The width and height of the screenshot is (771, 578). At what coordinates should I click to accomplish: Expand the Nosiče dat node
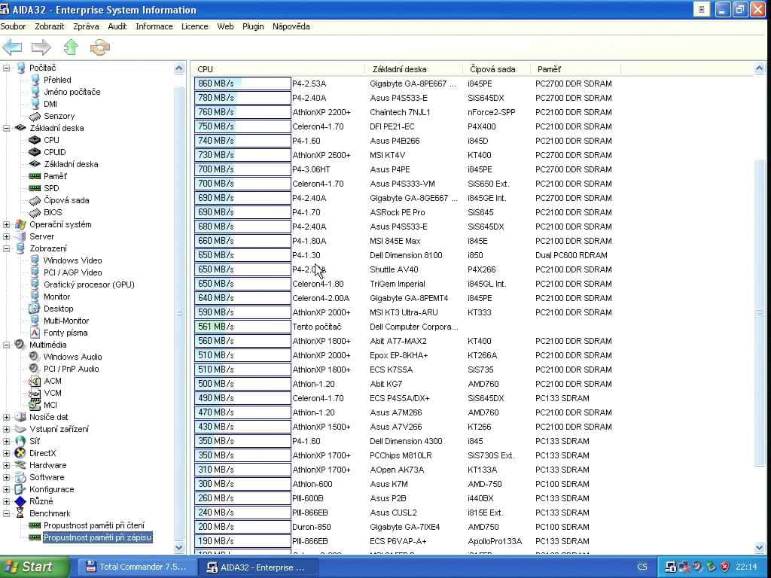[x=6, y=417]
